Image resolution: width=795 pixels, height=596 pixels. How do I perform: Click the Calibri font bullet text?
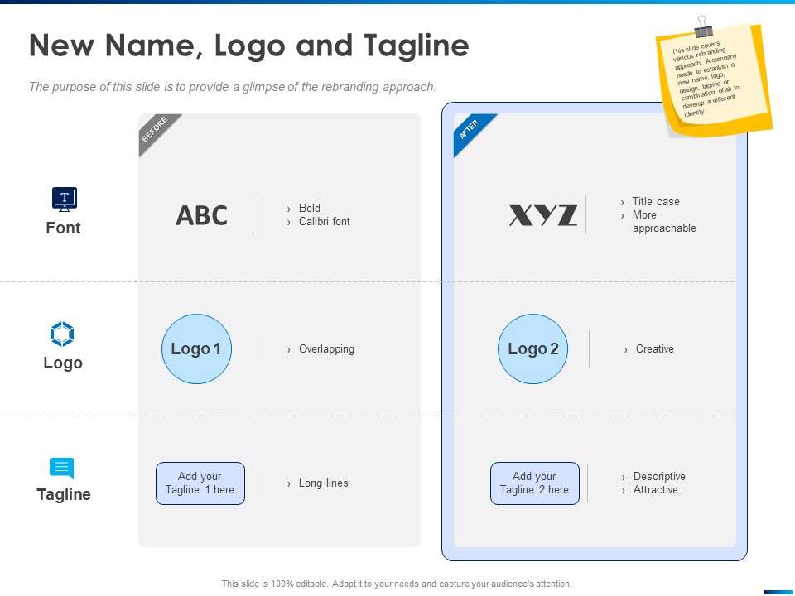[325, 222]
